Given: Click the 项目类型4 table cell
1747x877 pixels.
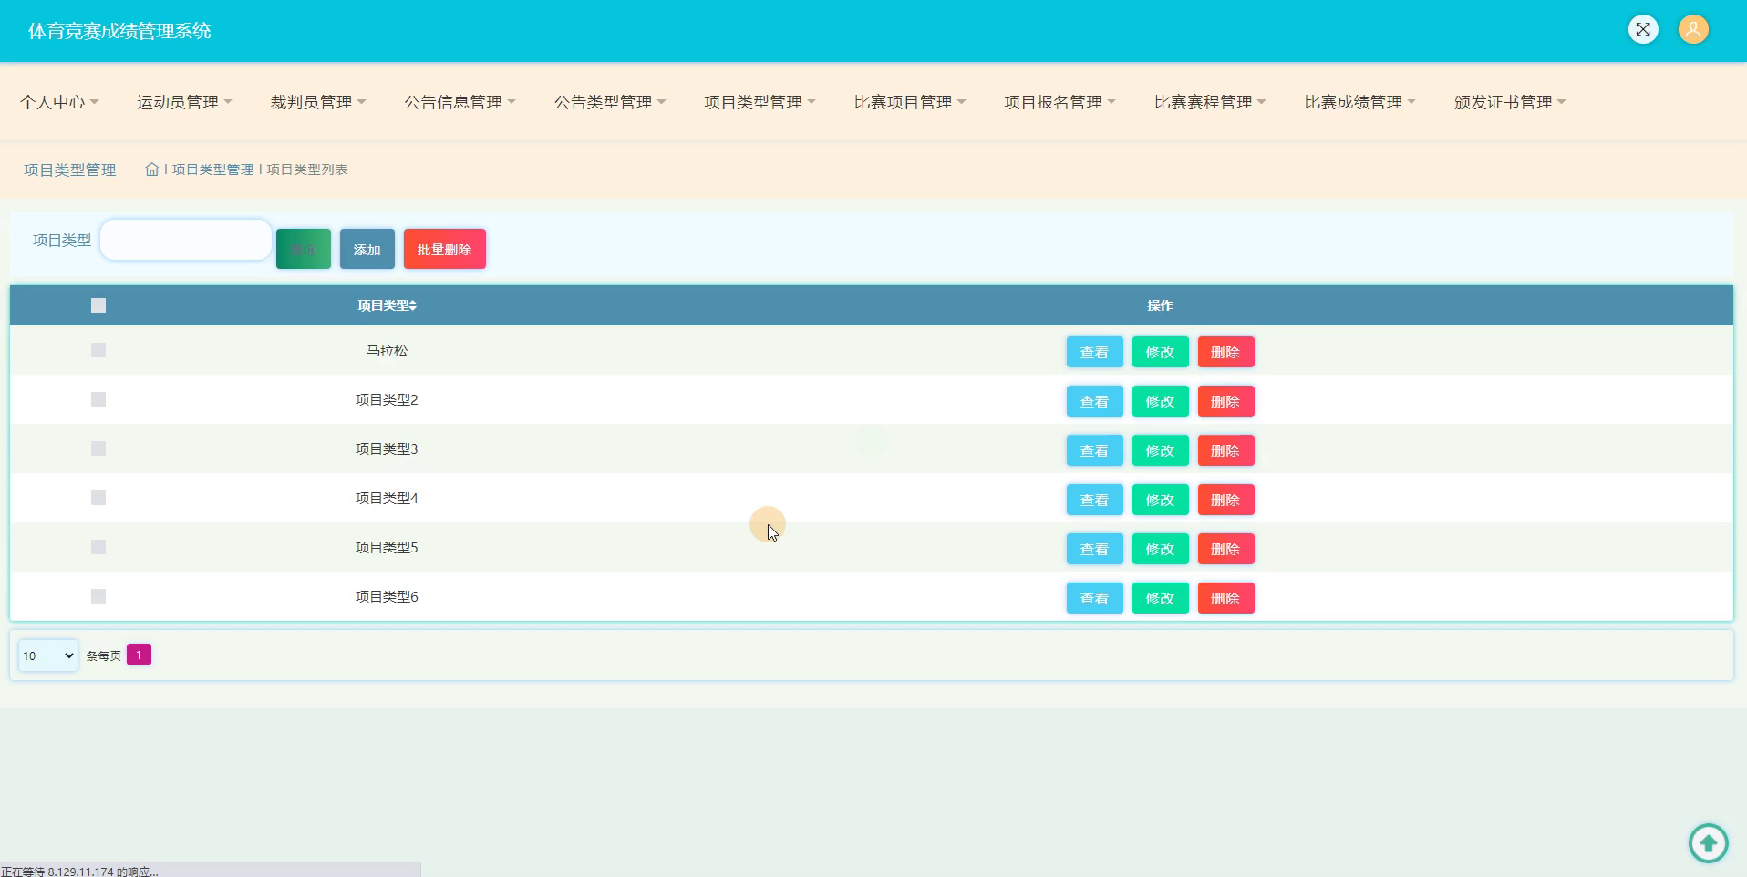Looking at the screenshot, I should coord(387,498).
